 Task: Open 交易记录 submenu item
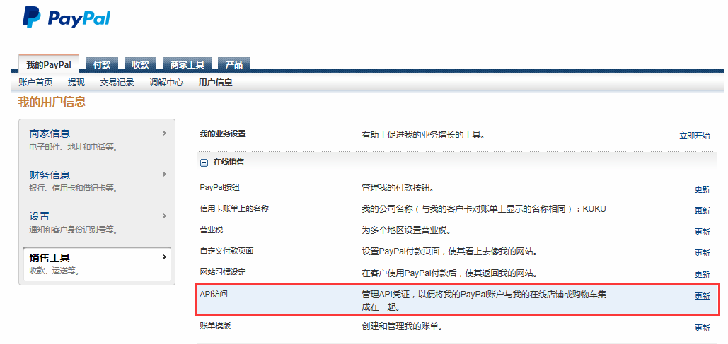[117, 83]
